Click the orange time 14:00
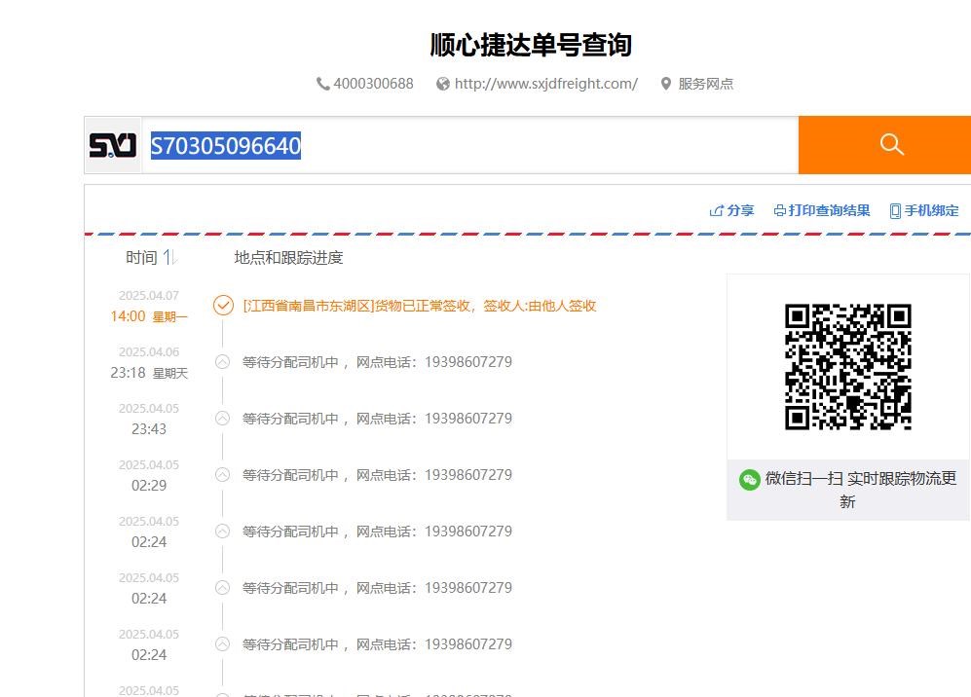This screenshot has width=971, height=697. click(128, 316)
